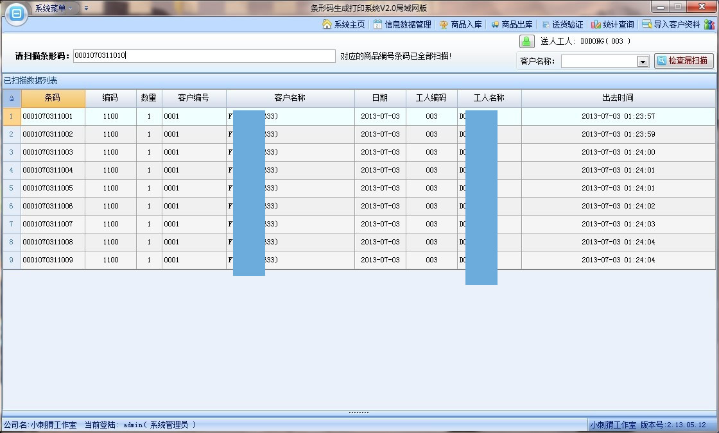The width and height of the screenshot is (719, 433).
Task: Click the green worker avatar icon
Action: click(527, 41)
